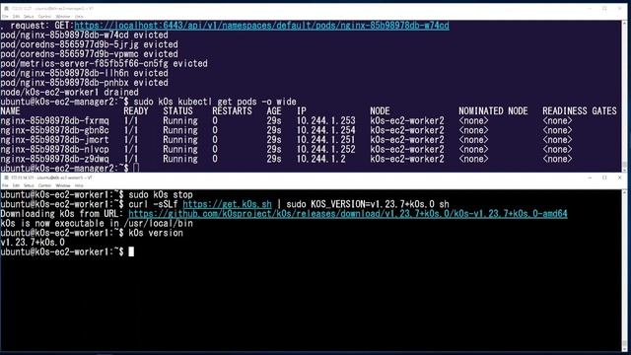Click the READINESS GATES column header

(580, 111)
